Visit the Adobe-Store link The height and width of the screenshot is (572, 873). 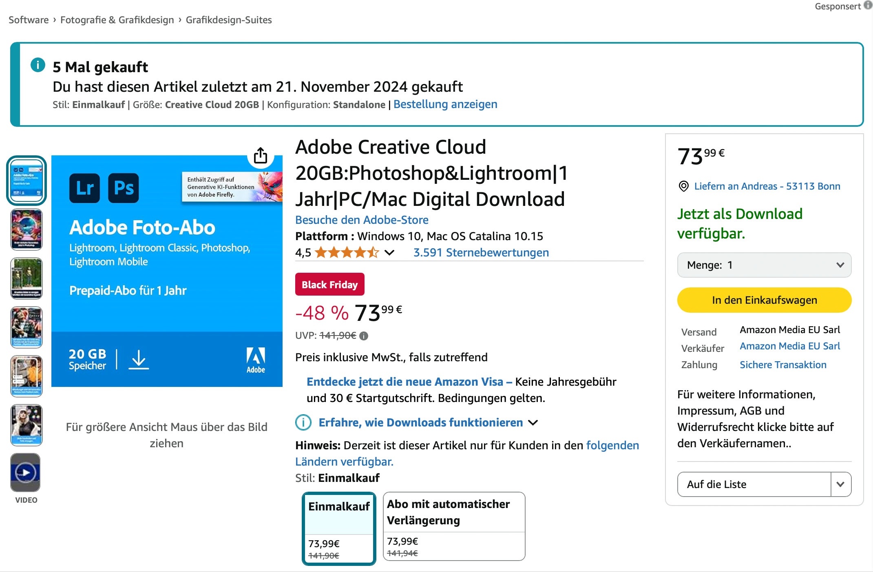pos(362,220)
